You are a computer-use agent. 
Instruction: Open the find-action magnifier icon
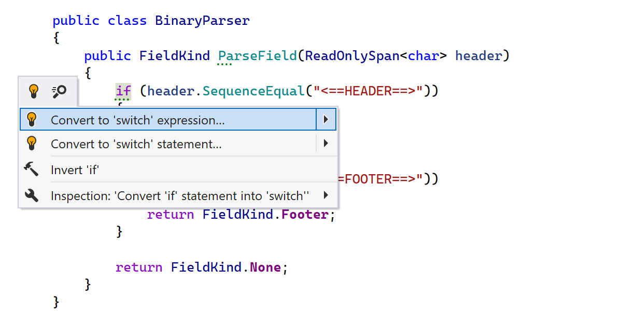[59, 92]
